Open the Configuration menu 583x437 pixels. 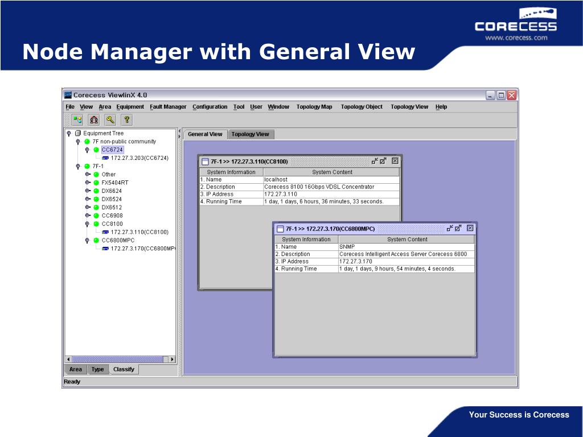coord(210,106)
